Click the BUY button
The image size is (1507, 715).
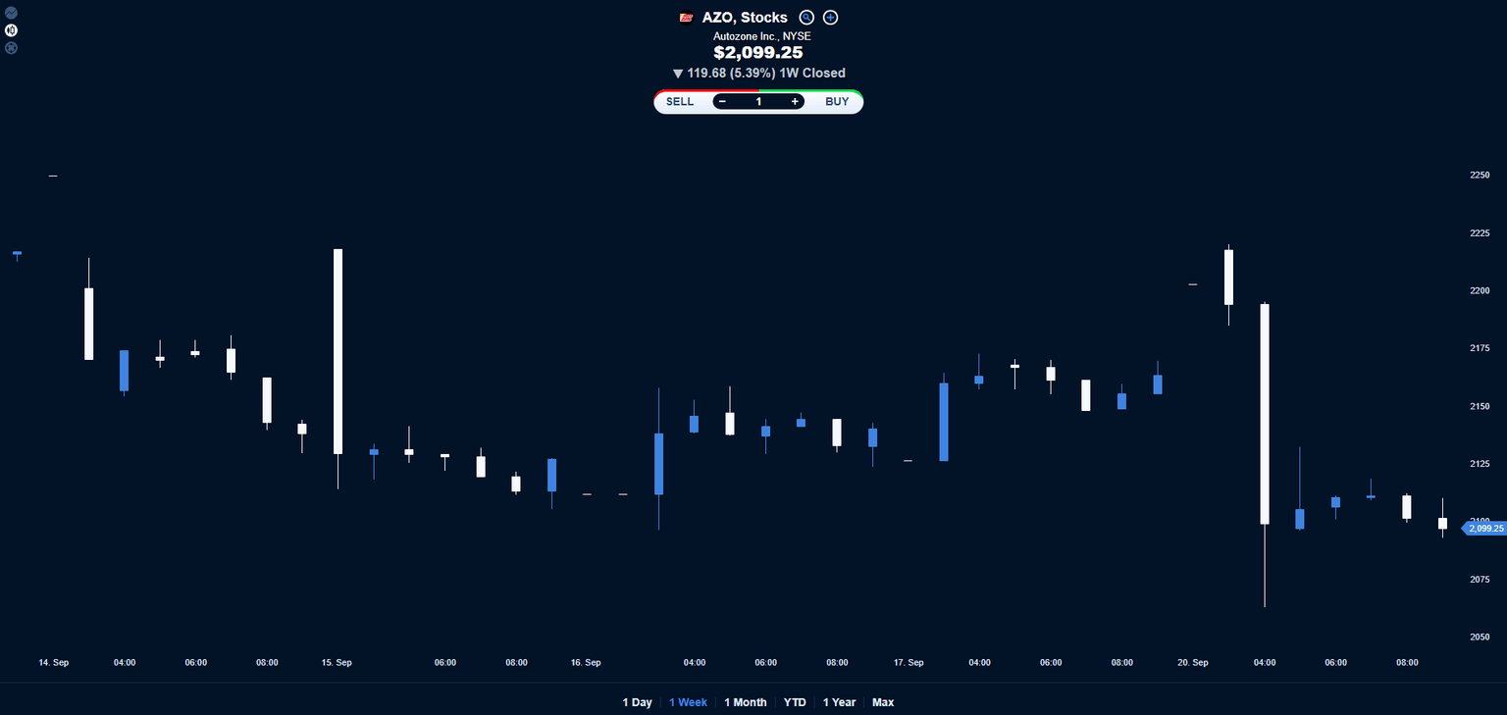[836, 101]
